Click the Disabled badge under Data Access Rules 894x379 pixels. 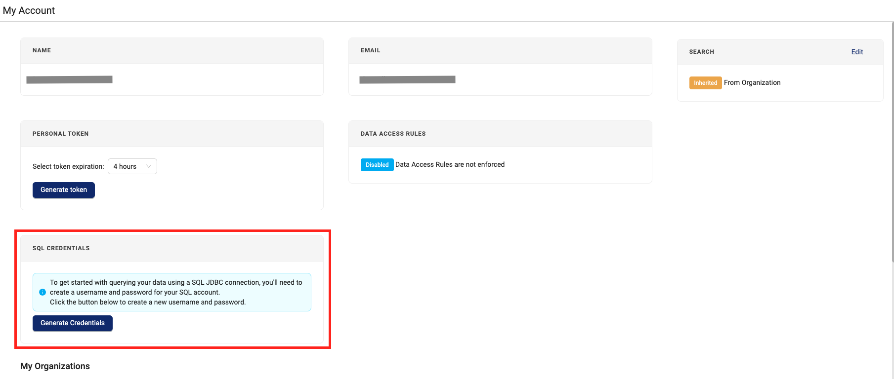(377, 165)
